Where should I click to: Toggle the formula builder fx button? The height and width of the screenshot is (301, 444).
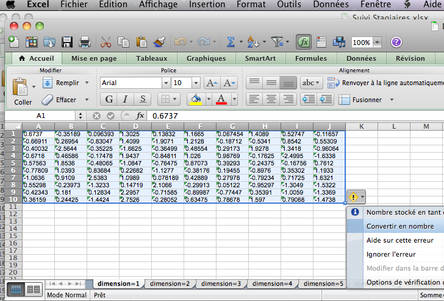click(x=304, y=43)
